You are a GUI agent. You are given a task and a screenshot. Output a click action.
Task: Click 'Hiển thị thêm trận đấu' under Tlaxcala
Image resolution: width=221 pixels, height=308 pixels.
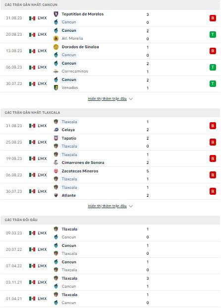click(x=107, y=206)
